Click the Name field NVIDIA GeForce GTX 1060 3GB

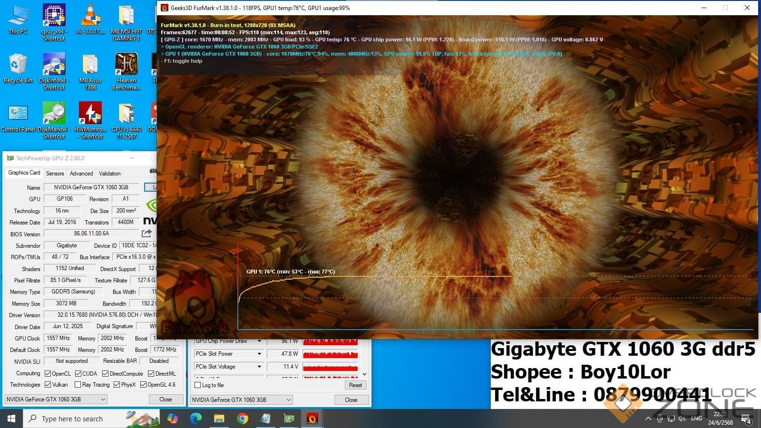coord(91,187)
